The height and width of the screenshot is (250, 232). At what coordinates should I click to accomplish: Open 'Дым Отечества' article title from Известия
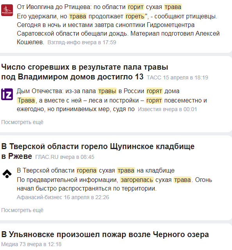[98, 91]
